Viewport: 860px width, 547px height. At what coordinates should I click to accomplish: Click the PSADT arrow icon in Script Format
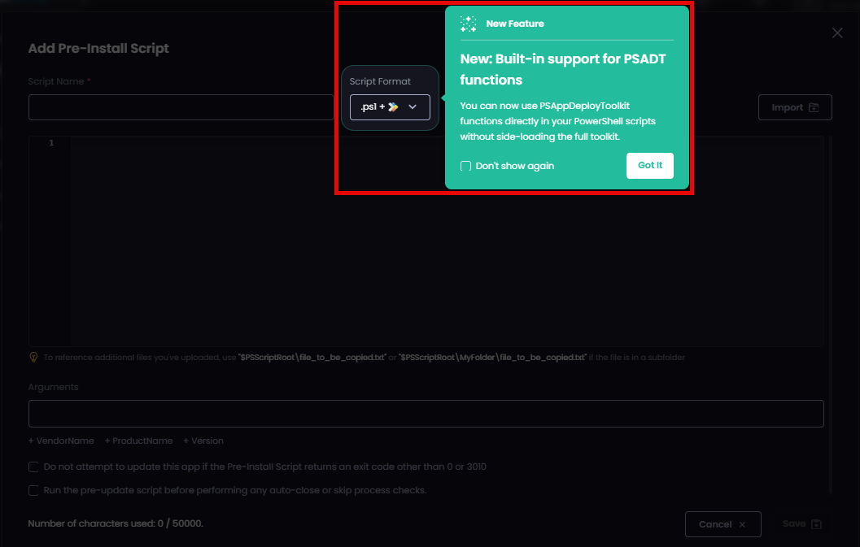point(394,106)
